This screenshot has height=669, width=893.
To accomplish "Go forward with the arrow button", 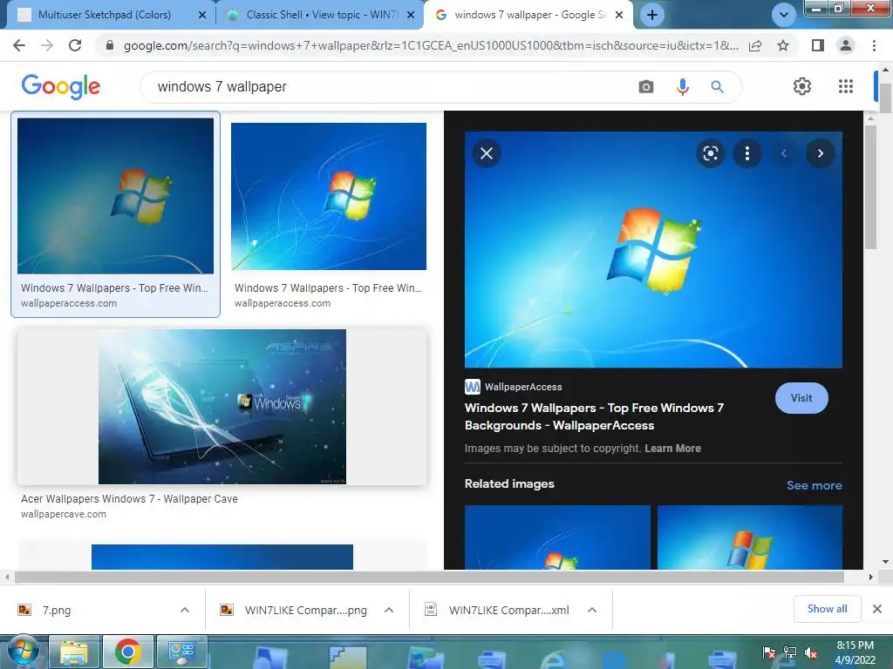I will pos(47,45).
